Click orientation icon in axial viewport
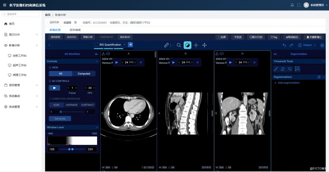This screenshot has height=172, width=329. coord(103,54)
